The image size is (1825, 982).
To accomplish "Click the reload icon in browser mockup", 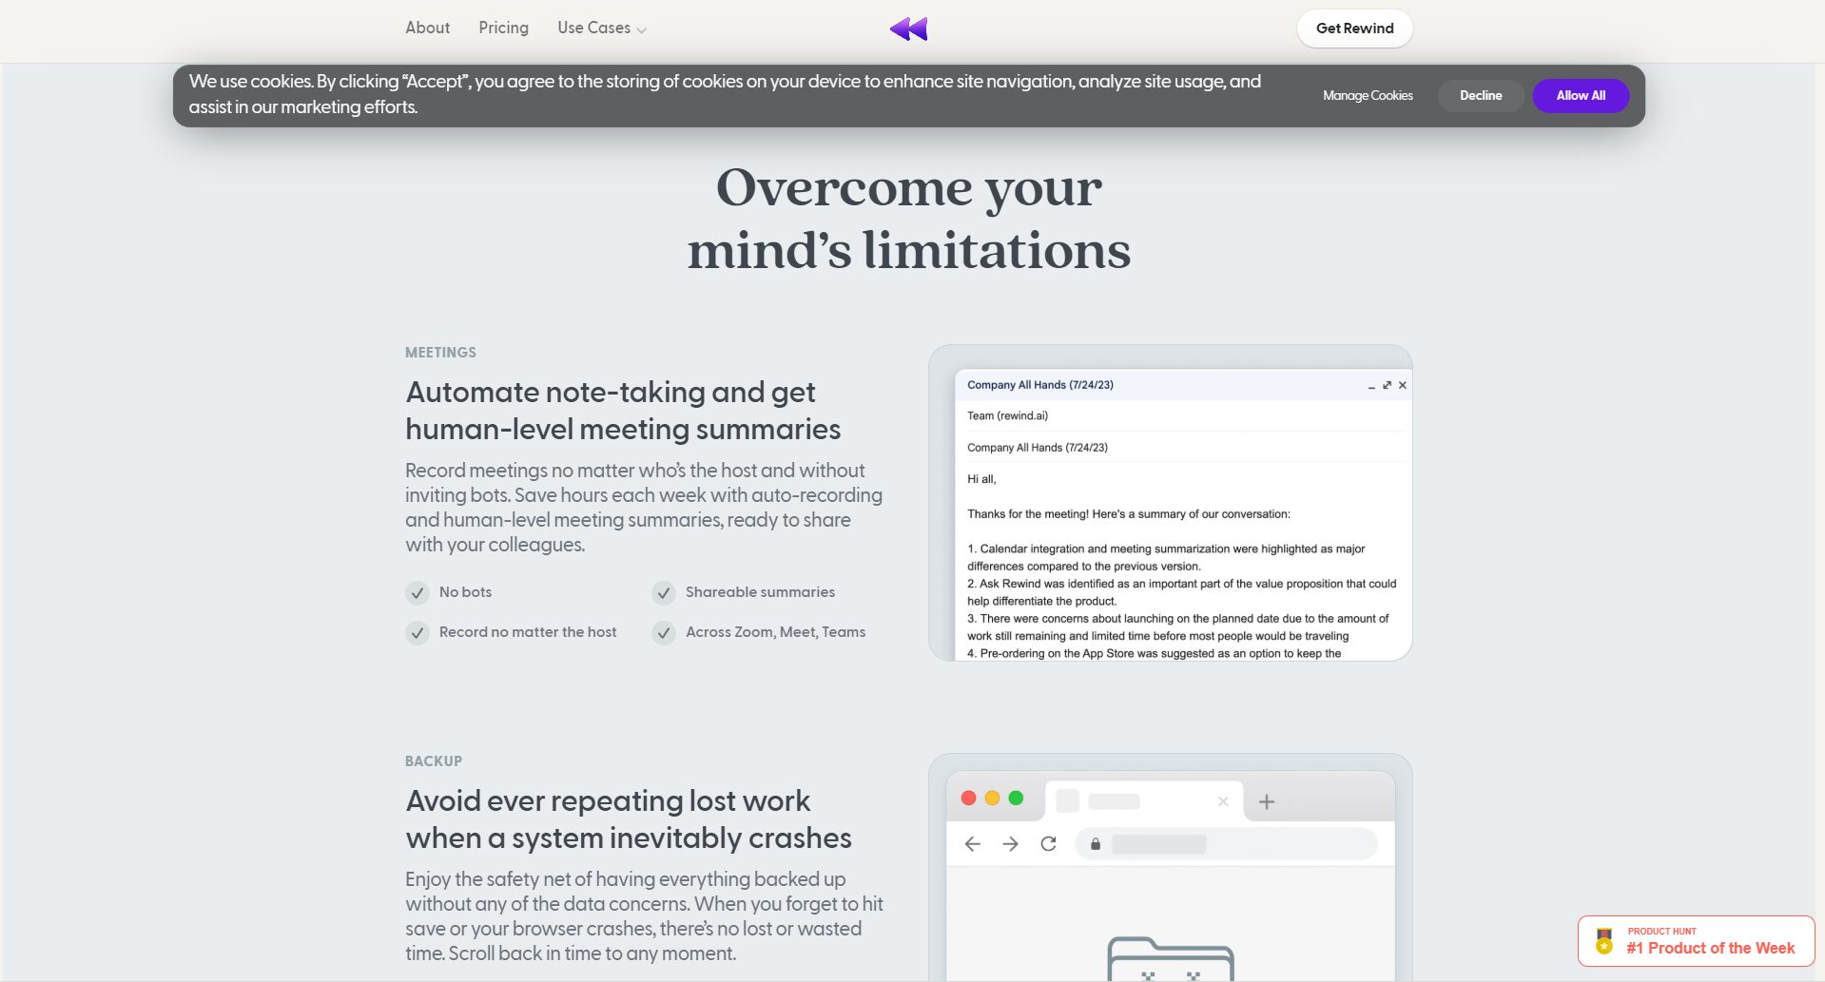I will click(1048, 844).
